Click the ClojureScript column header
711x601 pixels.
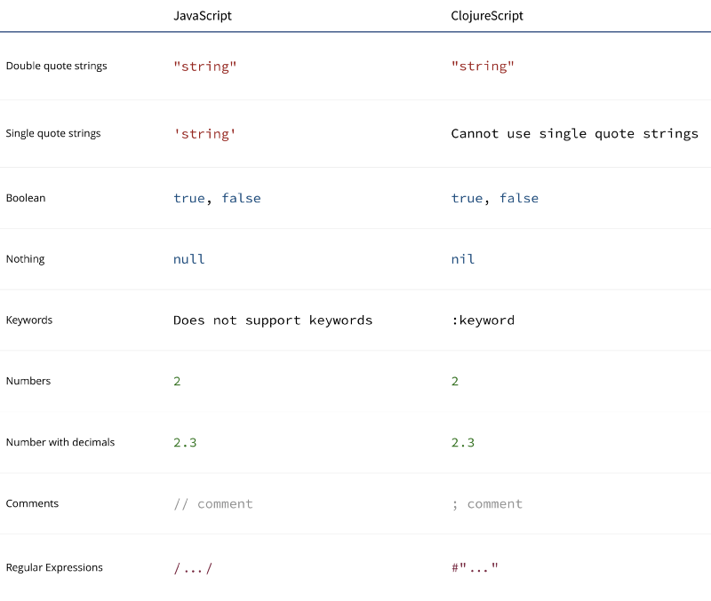486,16
